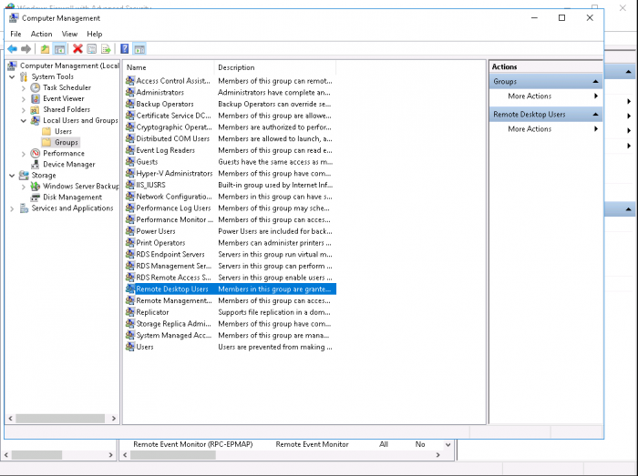Open the Help menu
Image resolution: width=638 pixels, height=476 pixels.
point(95,34)
